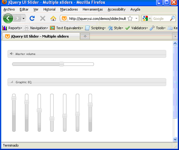Click the page scrollbar up arrow

pyautogui.click(x=175, y=43)
